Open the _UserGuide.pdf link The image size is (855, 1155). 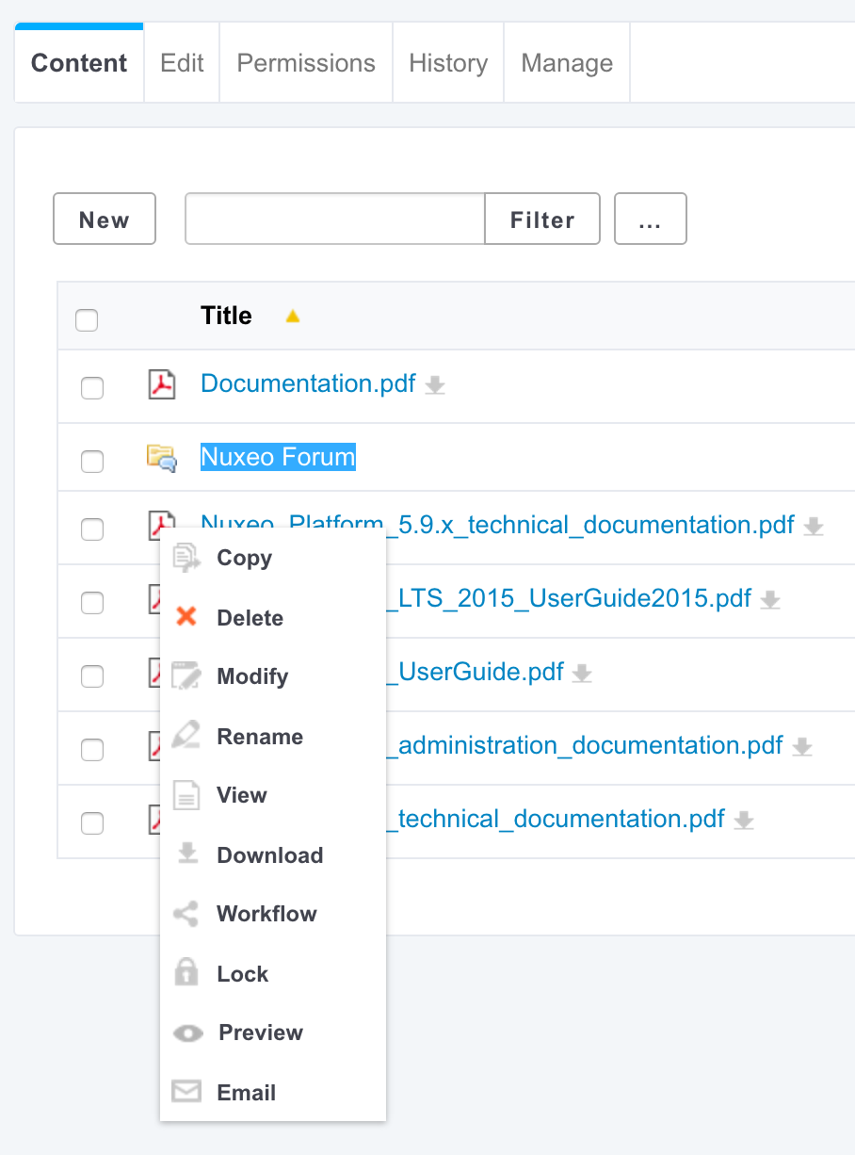point(476,672)
